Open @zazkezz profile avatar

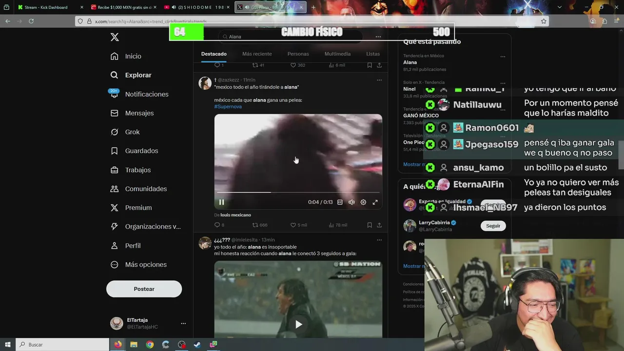(x=205, y=83)
